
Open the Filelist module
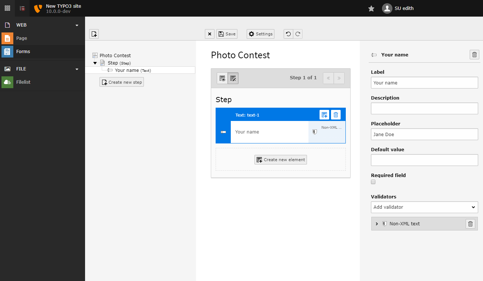[x=23, y=82]
